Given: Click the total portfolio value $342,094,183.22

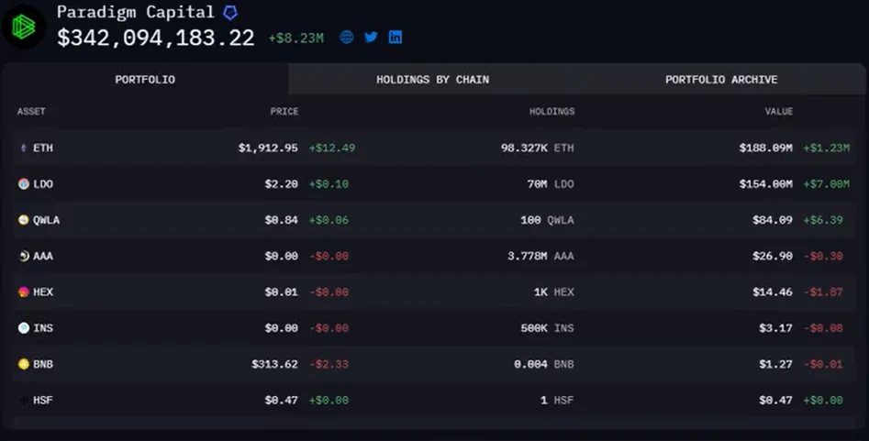Looking at the screenshot, I should coord(156,38).
